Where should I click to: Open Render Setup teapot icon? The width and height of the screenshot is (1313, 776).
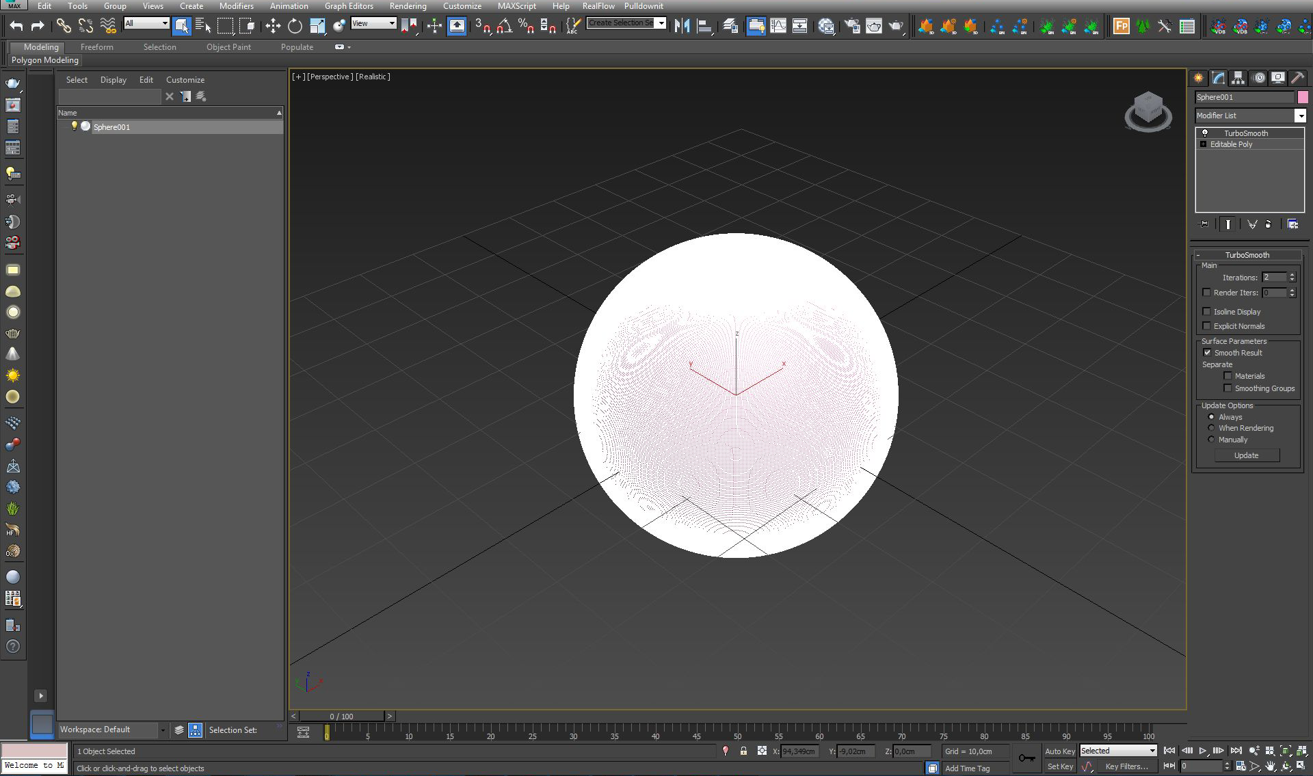(x=852, y=26)
